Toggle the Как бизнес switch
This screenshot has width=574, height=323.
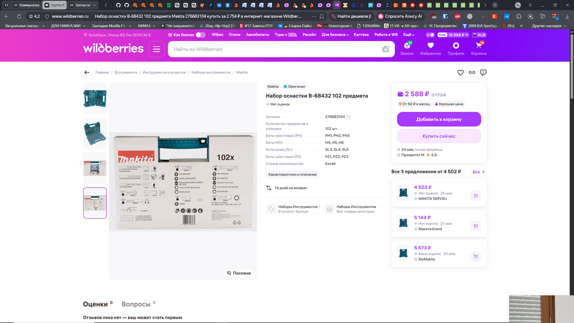coord(200,35)
